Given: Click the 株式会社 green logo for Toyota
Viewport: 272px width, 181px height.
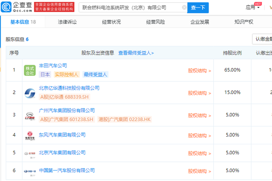Looking at the screenshot, I should point(30,70).
